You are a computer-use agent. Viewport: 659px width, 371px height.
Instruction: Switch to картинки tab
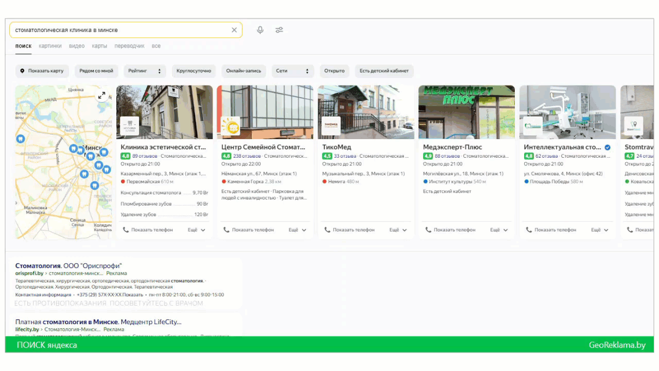point(50,46)
